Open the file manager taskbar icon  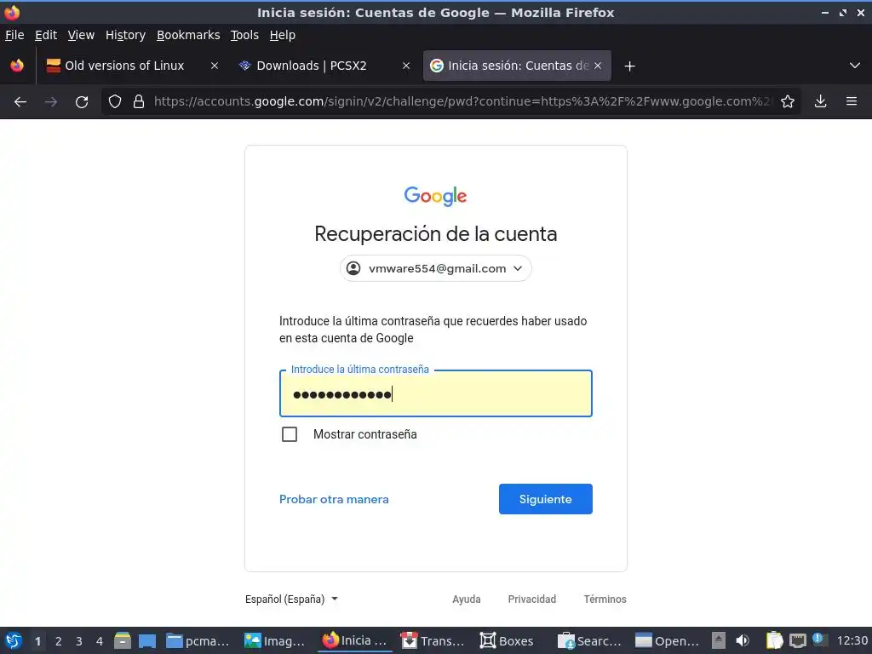pyautogui.click(x=123, y=640)
